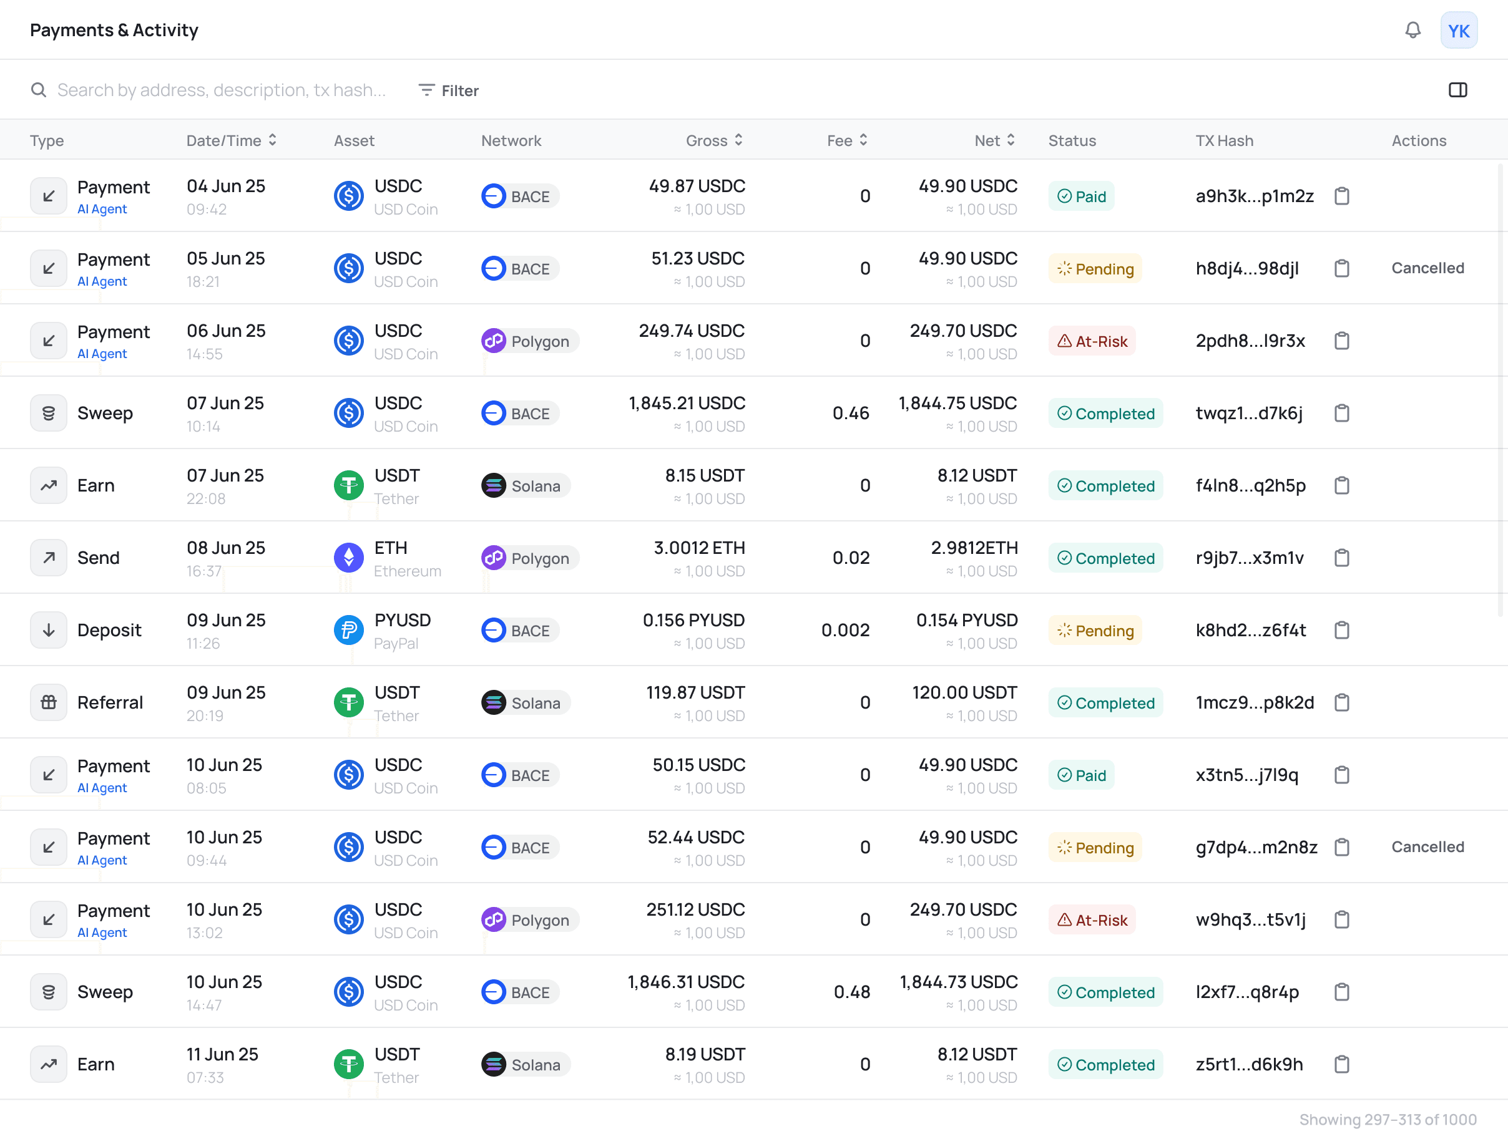Click Cancelled action on 05 Jun payment
The image size is (1508, 1139).
point(1427,268)
